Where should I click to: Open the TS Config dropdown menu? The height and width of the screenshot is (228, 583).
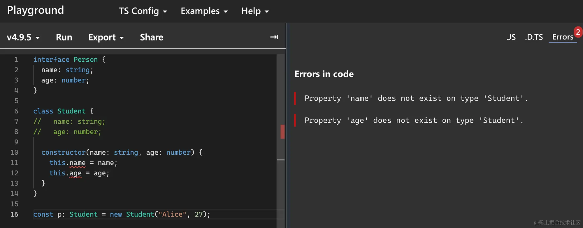143,11
